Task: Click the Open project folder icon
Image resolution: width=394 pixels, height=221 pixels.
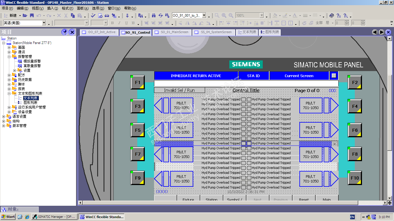Action: coord(25,16)
